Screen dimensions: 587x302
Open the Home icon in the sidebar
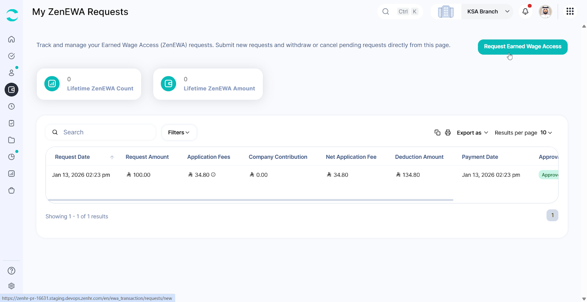[x=11, y=39]
